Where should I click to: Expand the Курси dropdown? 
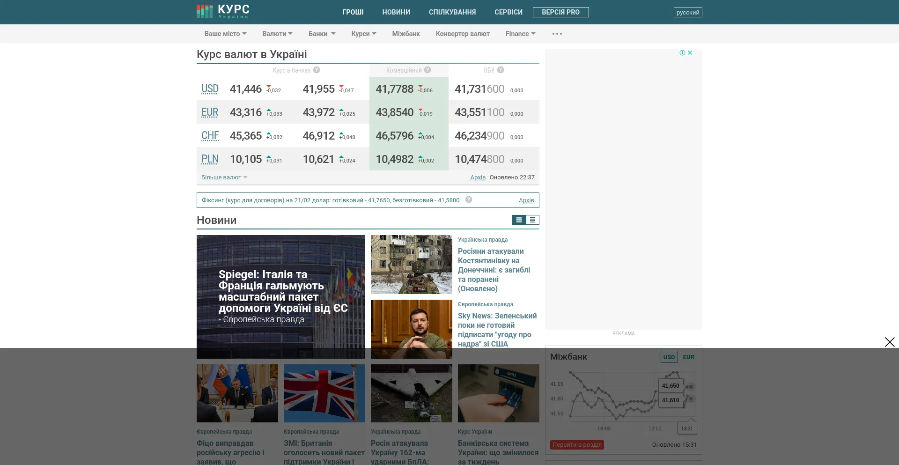(x=364, y=34)
